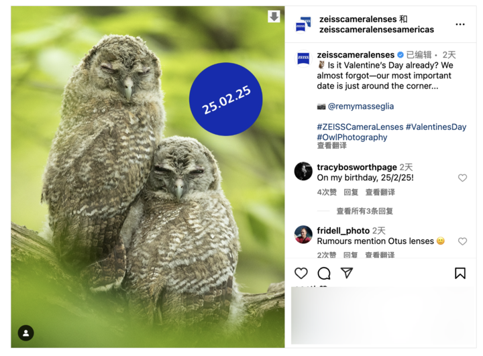Open tracybosworthpage's profile picture

[303, 171]
